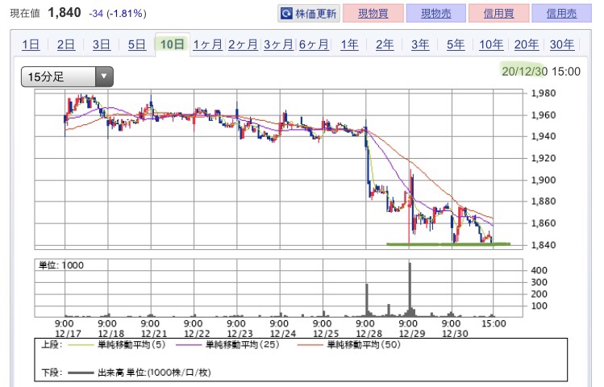Image resolution: width=604 pixels, height=387 pixels.
Task: Open the 15分足 interval dropdown
Action: pos(67,77)
